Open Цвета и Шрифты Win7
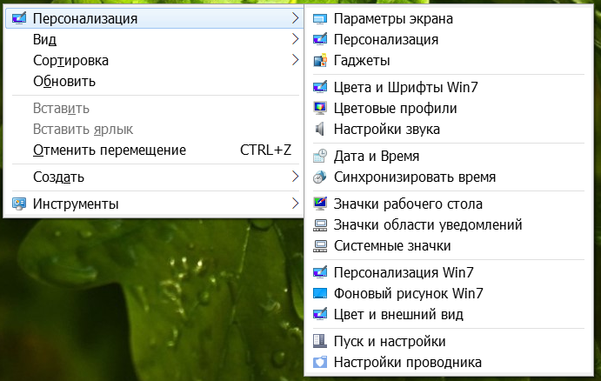 click(x=406, y=88)
